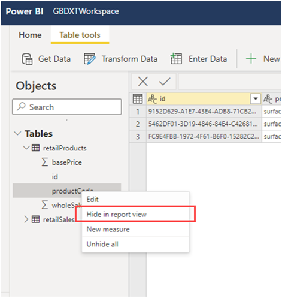This screenshot has width=282, height=298.
Task: Open the GBDXTWorkspace workspace link
Action: click(86, 11)
